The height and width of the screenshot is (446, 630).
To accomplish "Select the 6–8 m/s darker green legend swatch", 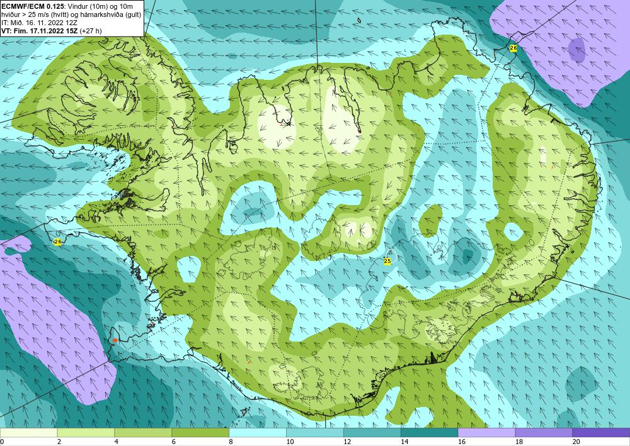I will click(200, 433).
